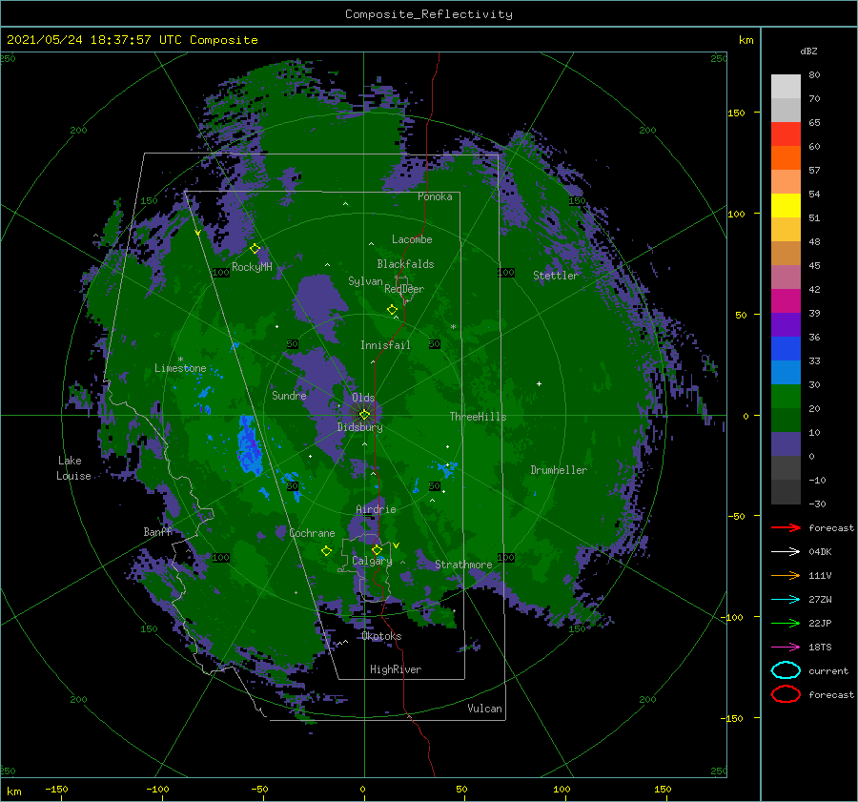
Task: Click the magenta 18TS arrow icon
Action: [x=786, y=647]
